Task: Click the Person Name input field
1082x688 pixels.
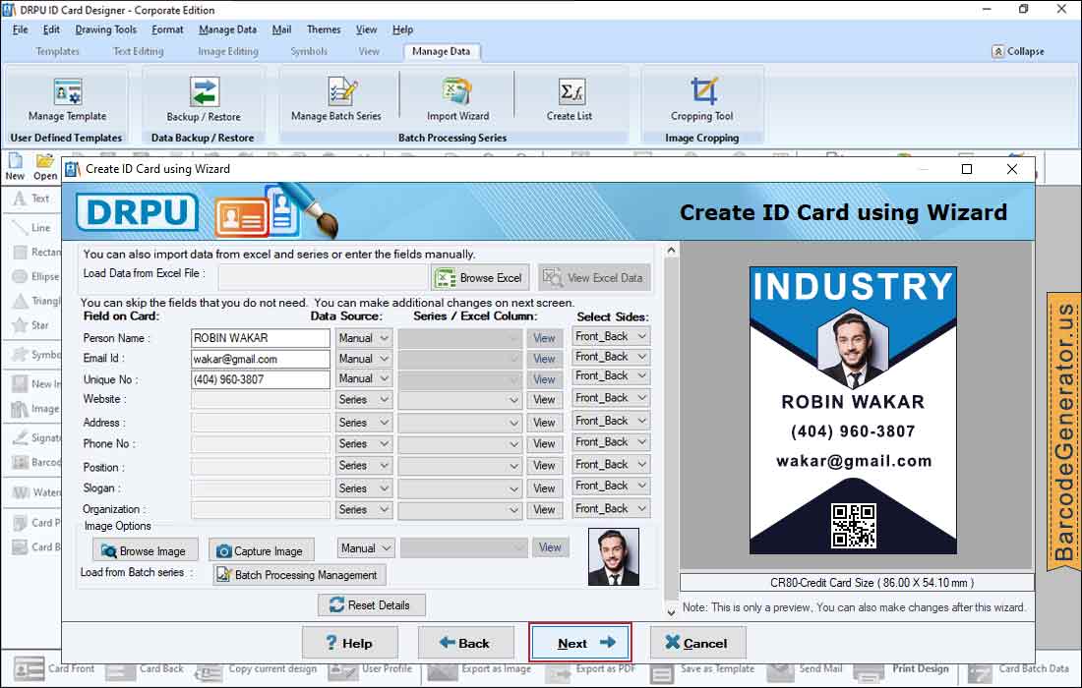Action: (260, 338)
